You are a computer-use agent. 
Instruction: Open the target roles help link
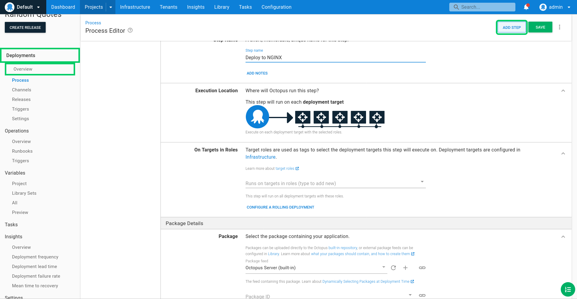click(x=285, y=169)
